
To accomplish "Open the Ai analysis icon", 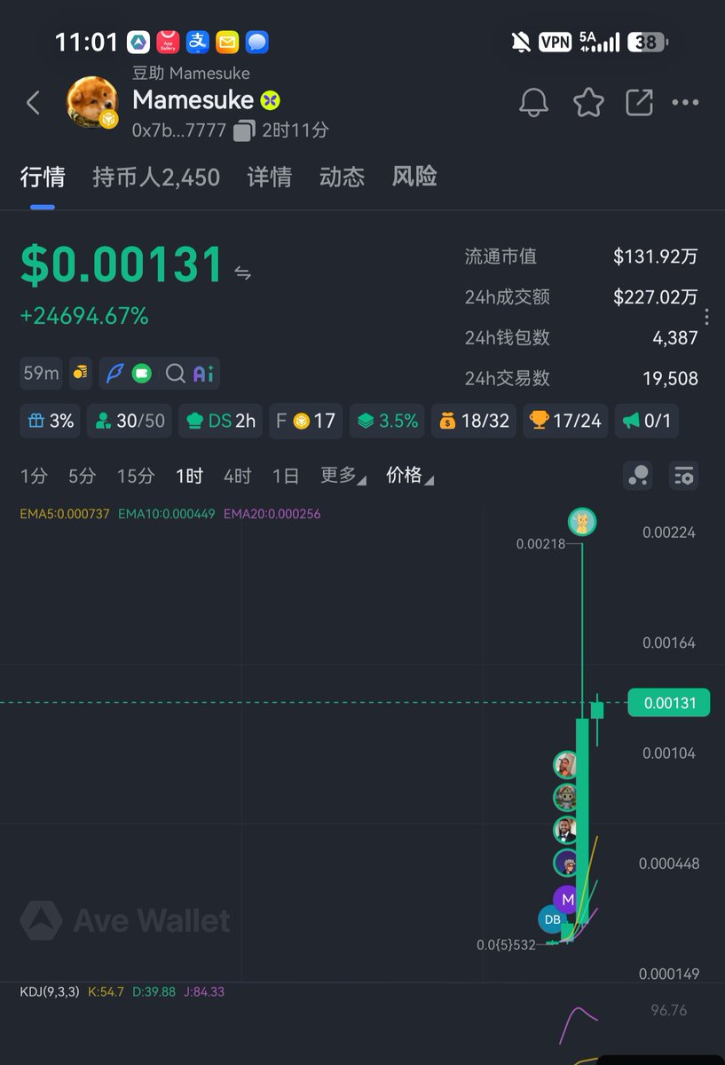I will click(203, 374).
